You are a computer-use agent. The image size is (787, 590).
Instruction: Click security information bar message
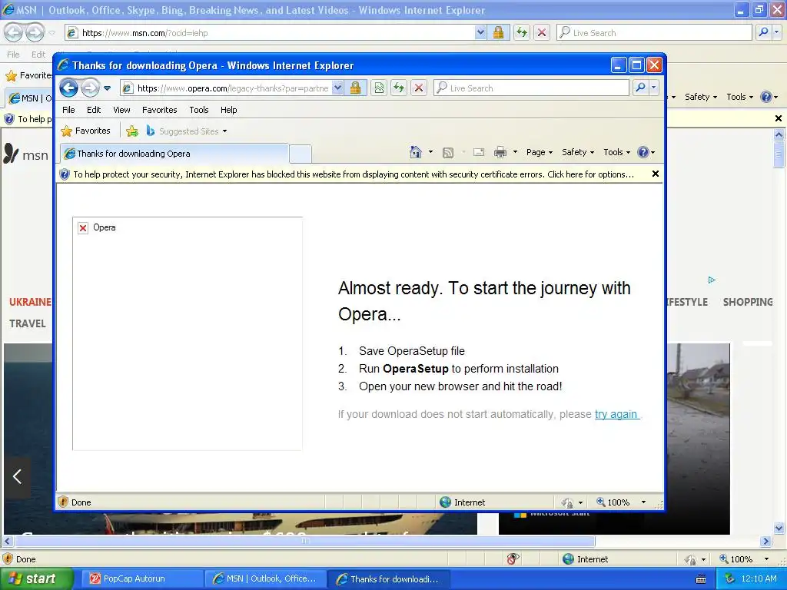(354, 174)
